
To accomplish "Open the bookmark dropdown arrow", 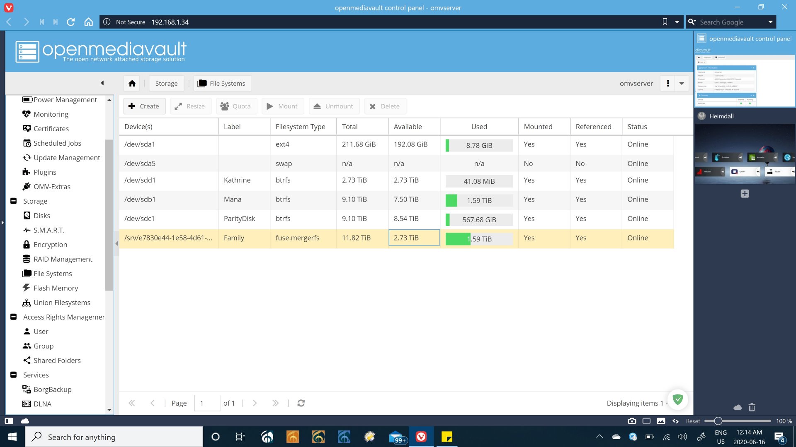I will [x=677, y=22].
